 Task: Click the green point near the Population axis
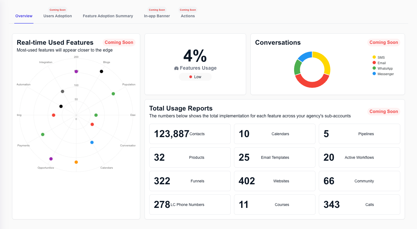pos(113,94)
